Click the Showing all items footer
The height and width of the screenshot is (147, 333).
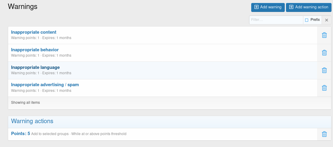[25, 103]
